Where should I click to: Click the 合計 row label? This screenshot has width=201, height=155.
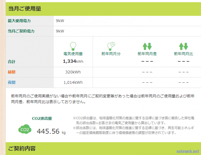pyautogui.click(x=12, y=62)
